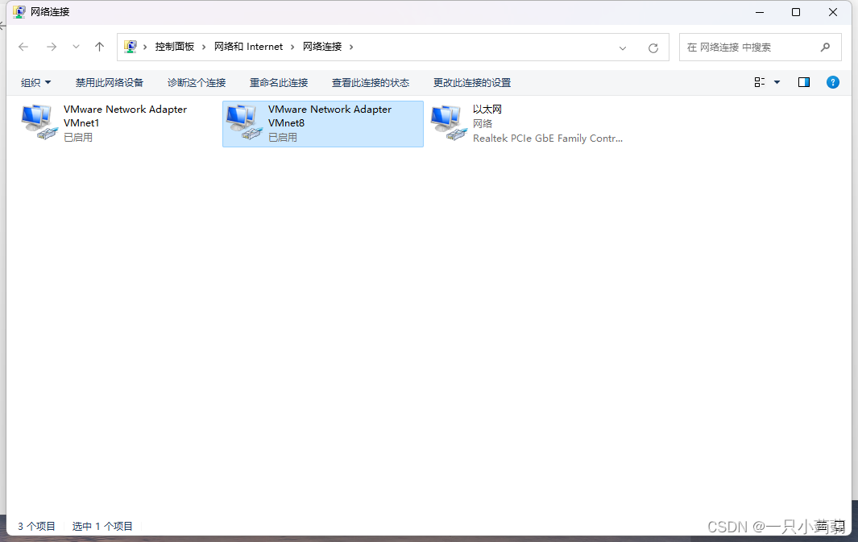Click 网络和 Internet in the breadcrumb

(248, 47)
